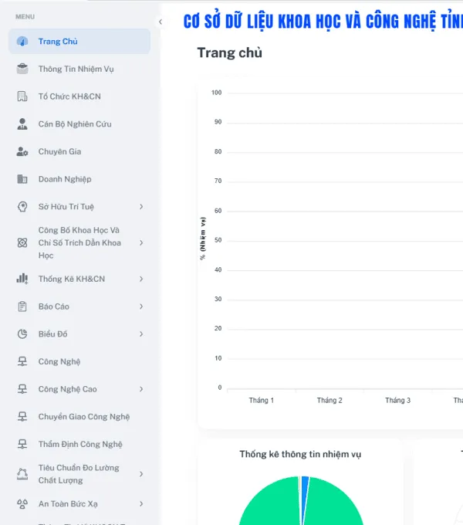Open the Trang Chủ menu item
This screenshot has width=463, height=525.
tap(79, 42)
